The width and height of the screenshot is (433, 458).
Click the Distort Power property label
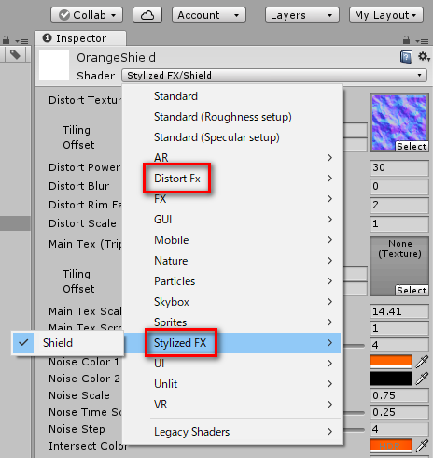[x=84, y=167]
